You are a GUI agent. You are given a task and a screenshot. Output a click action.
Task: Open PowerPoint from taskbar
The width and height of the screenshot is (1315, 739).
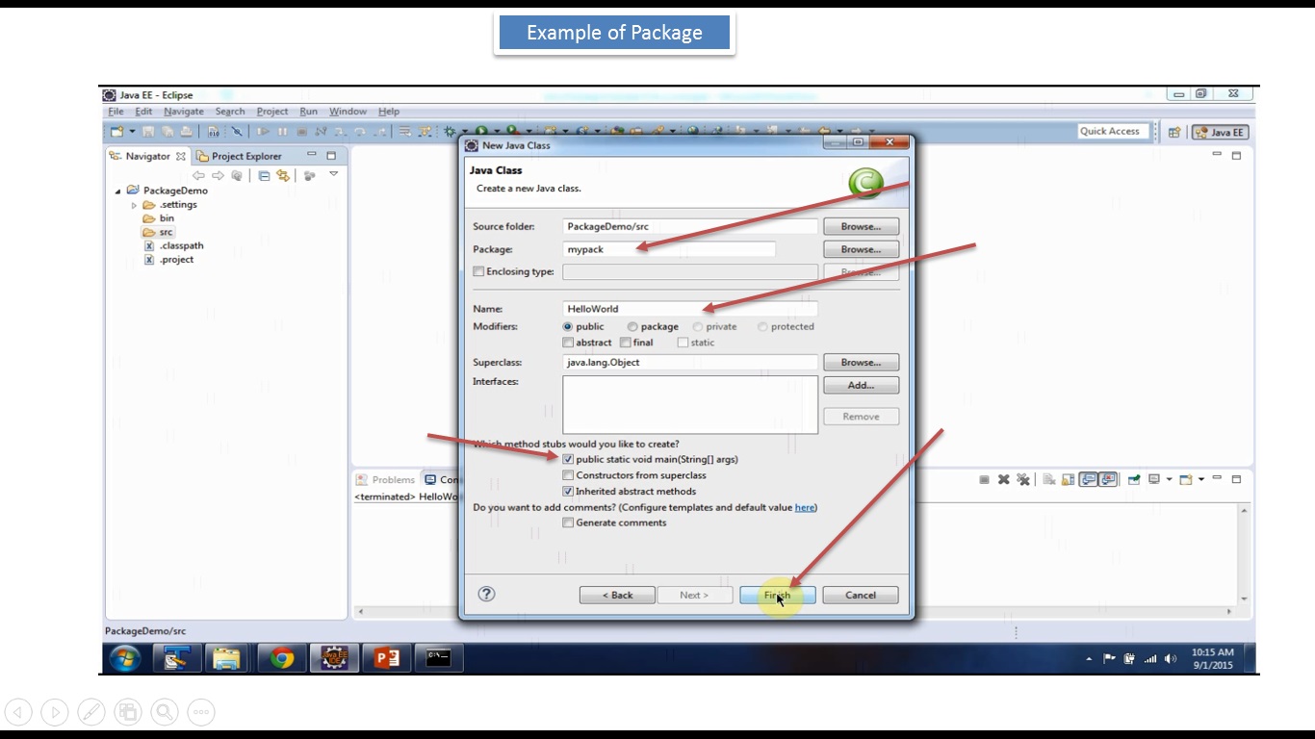click(387, 658)
